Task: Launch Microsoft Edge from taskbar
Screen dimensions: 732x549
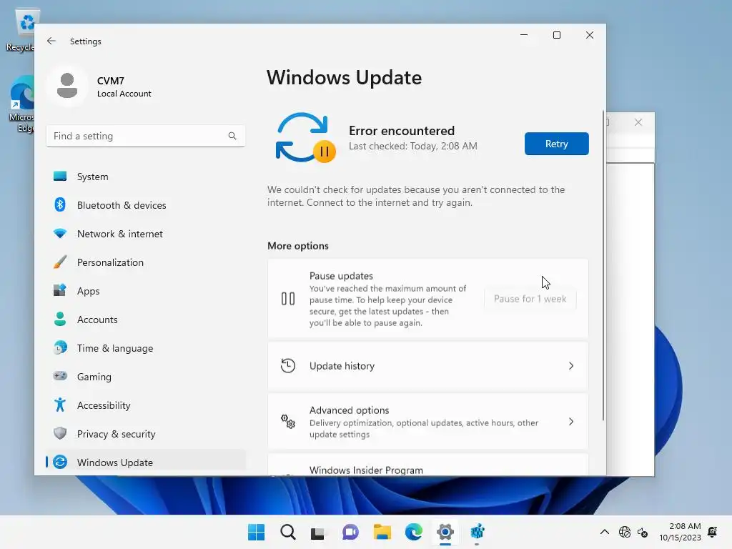Action: click(414, 532)
